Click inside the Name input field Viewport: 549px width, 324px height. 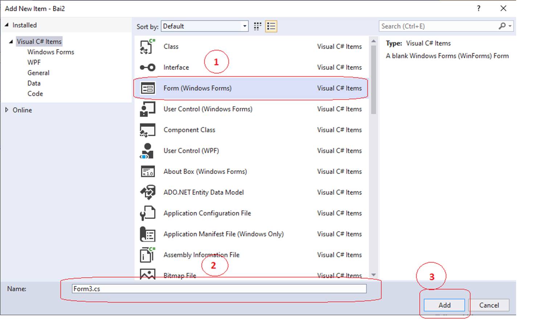coord(218,289)
